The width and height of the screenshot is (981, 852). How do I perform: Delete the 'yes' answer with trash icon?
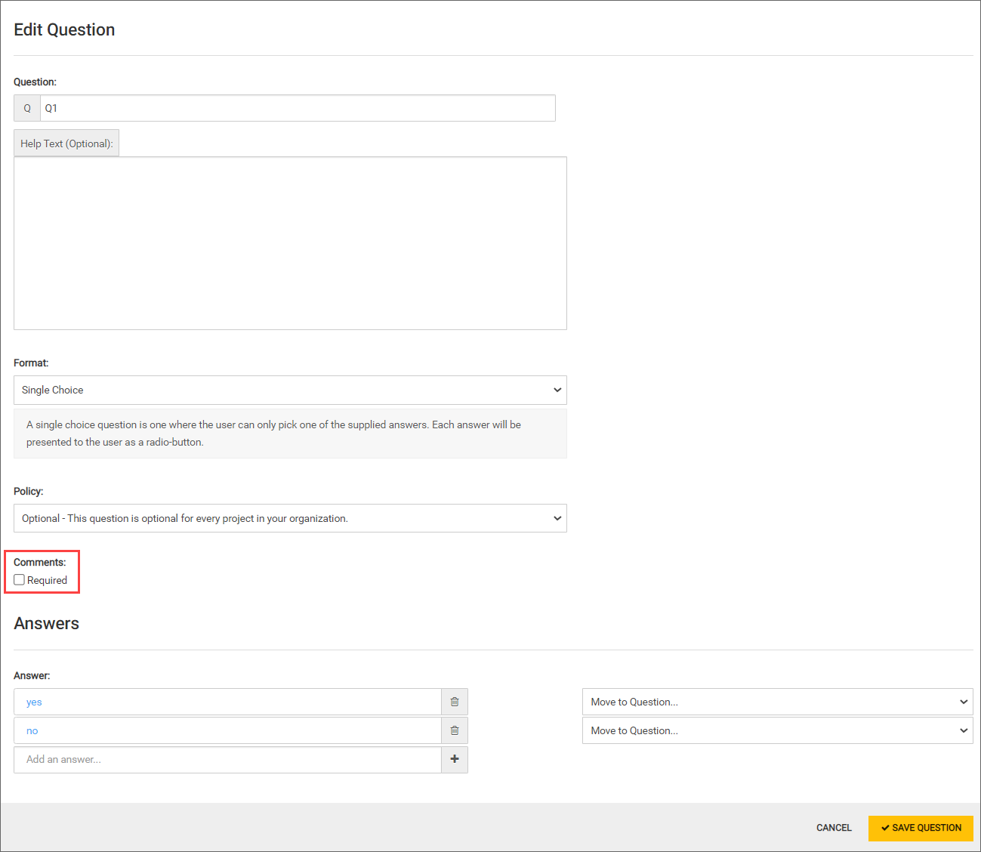point(455,702)
